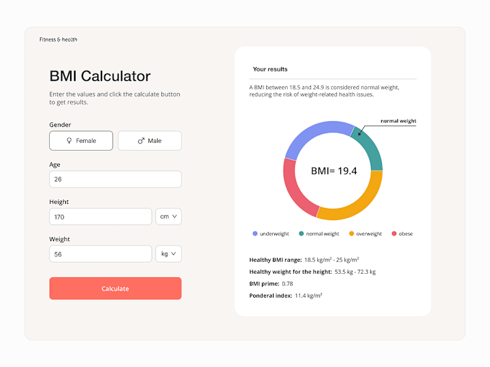Open the cm height unit dropdown
This screenshot has width=490, height=367.
[x=169, y=217]
